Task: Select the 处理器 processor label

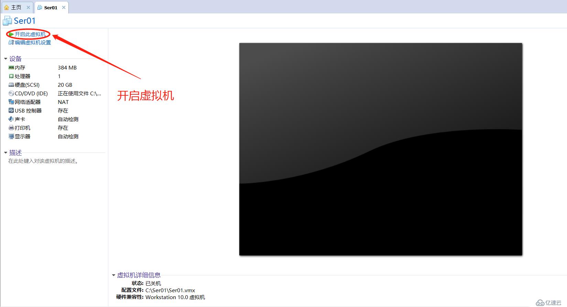Action: coord(23,76)
